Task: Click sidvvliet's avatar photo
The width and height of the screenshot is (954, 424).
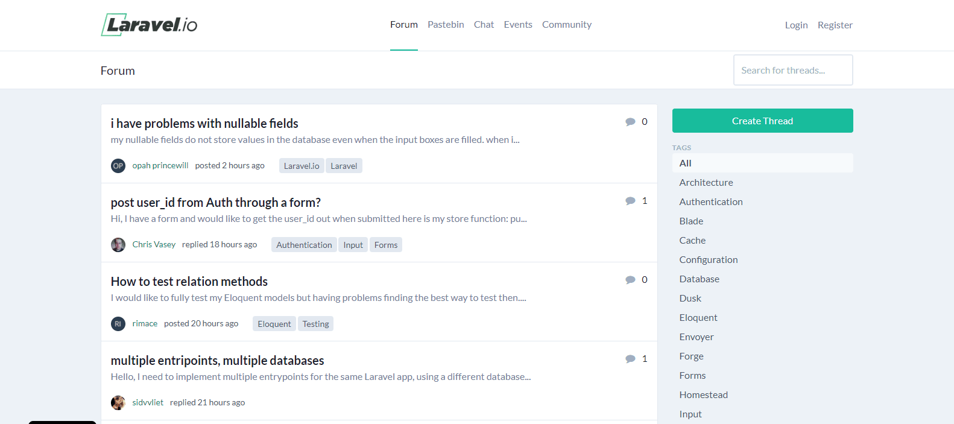Action: [118, 403]
